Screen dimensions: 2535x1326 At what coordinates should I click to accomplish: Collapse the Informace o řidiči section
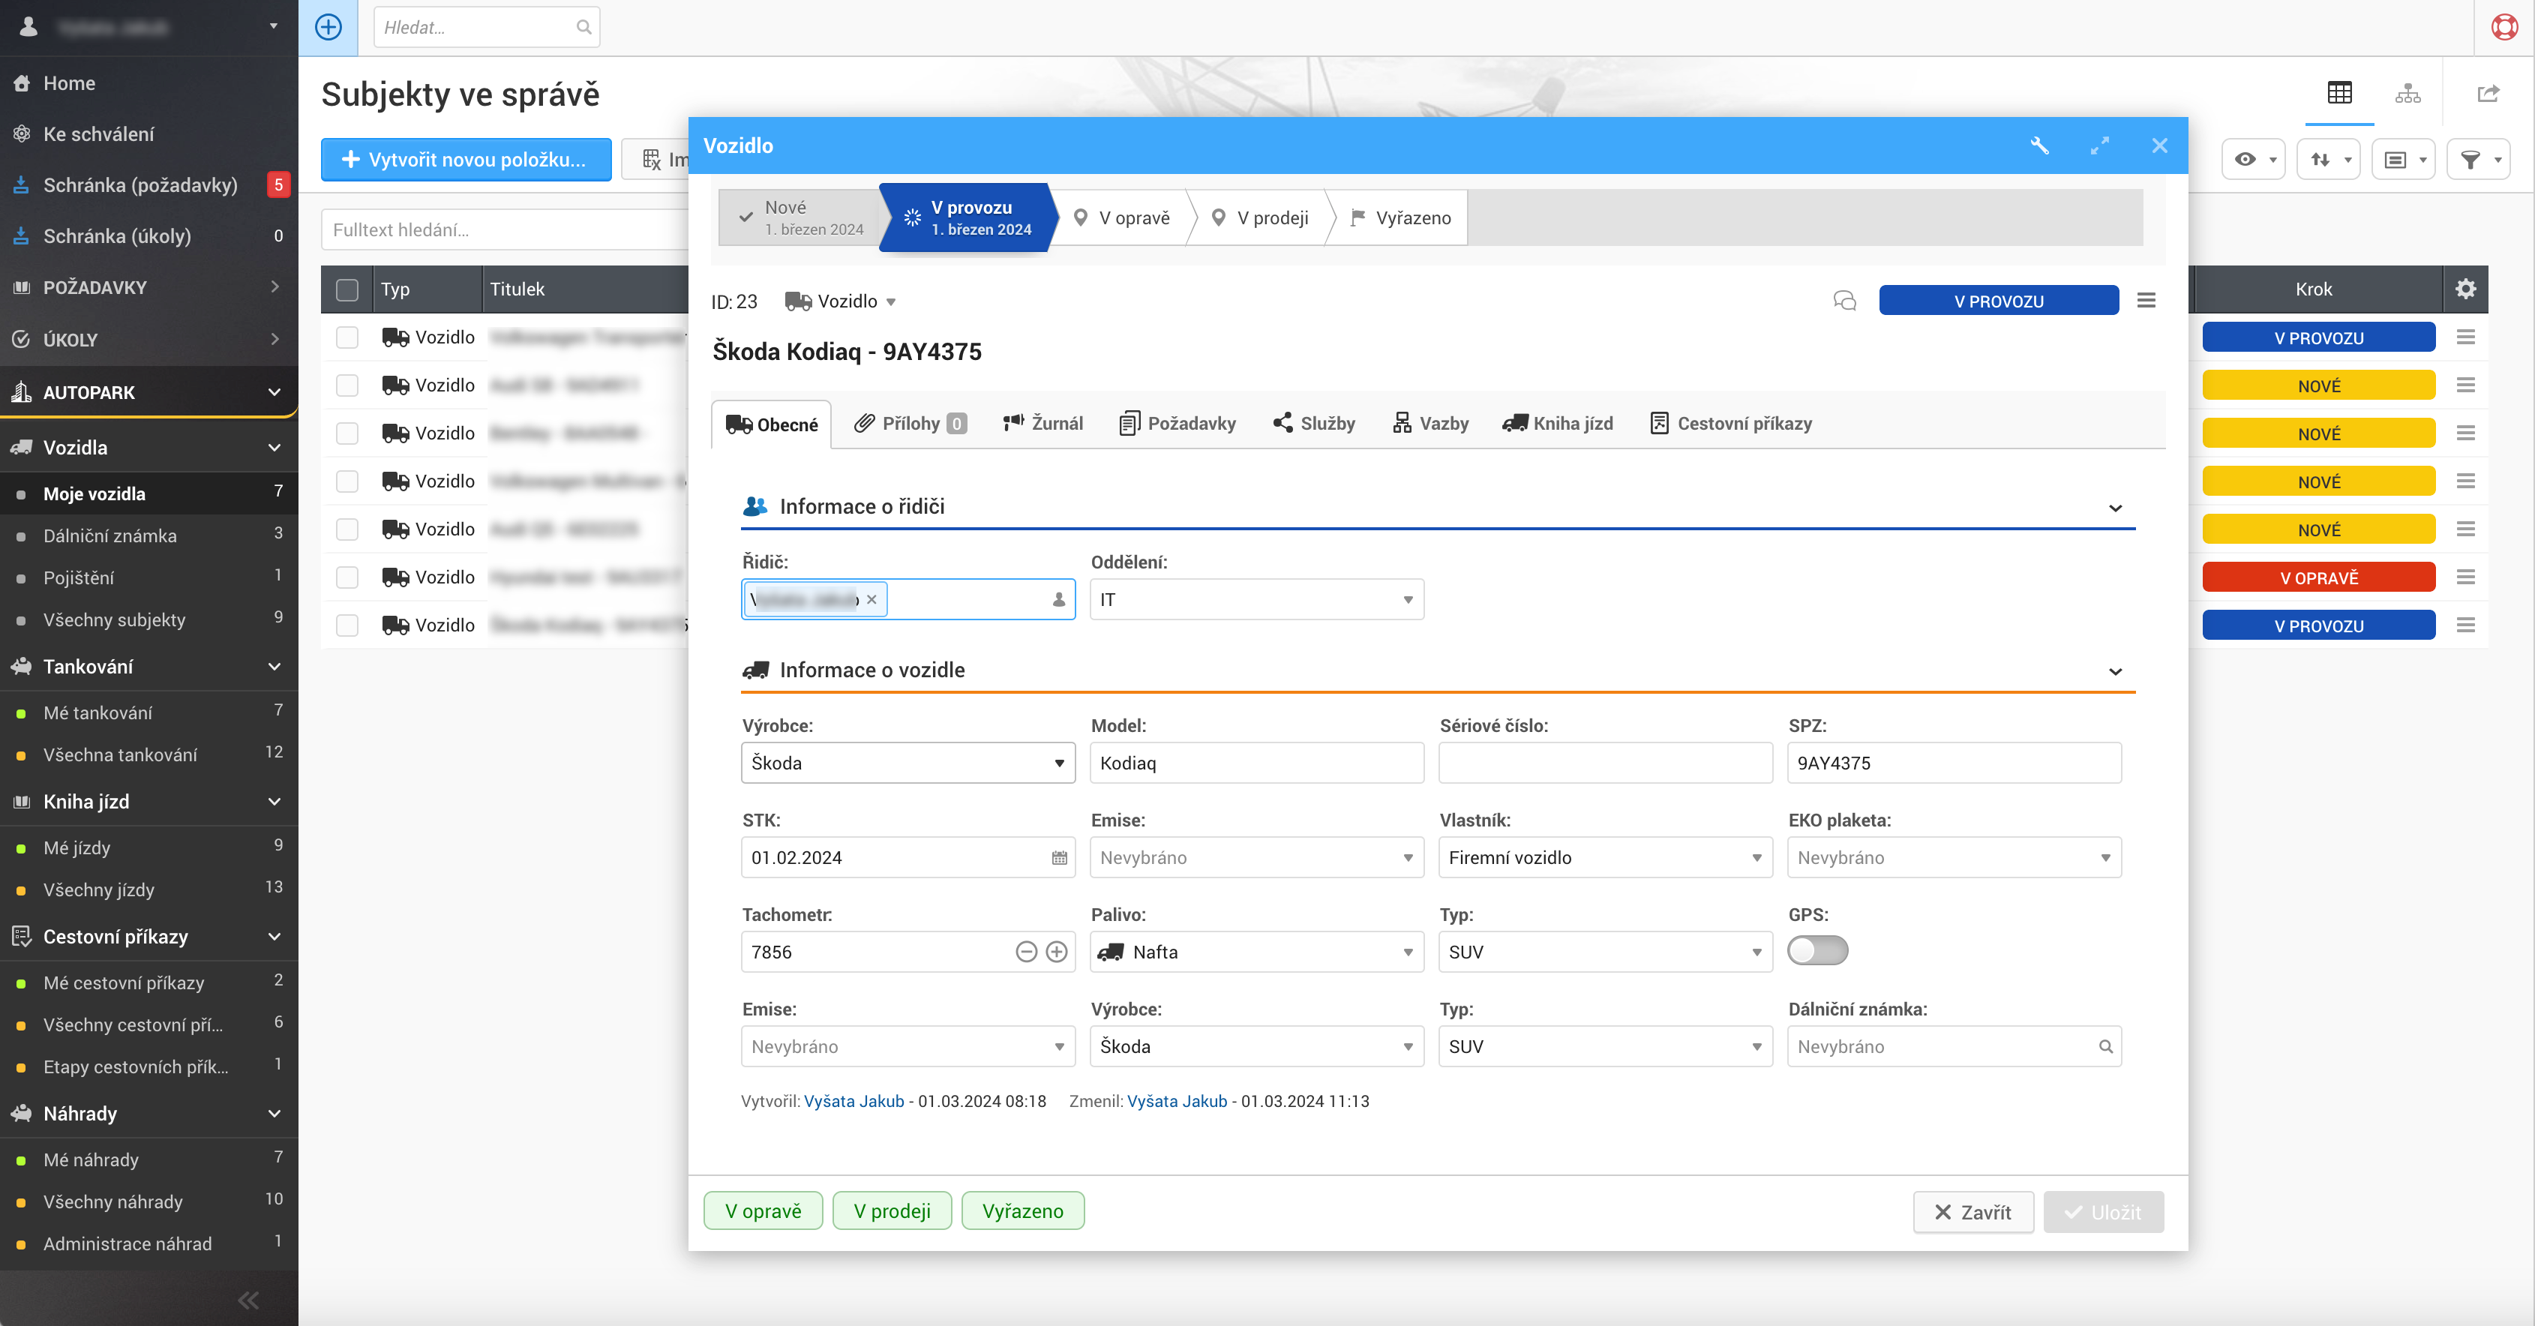(2115, 508)
